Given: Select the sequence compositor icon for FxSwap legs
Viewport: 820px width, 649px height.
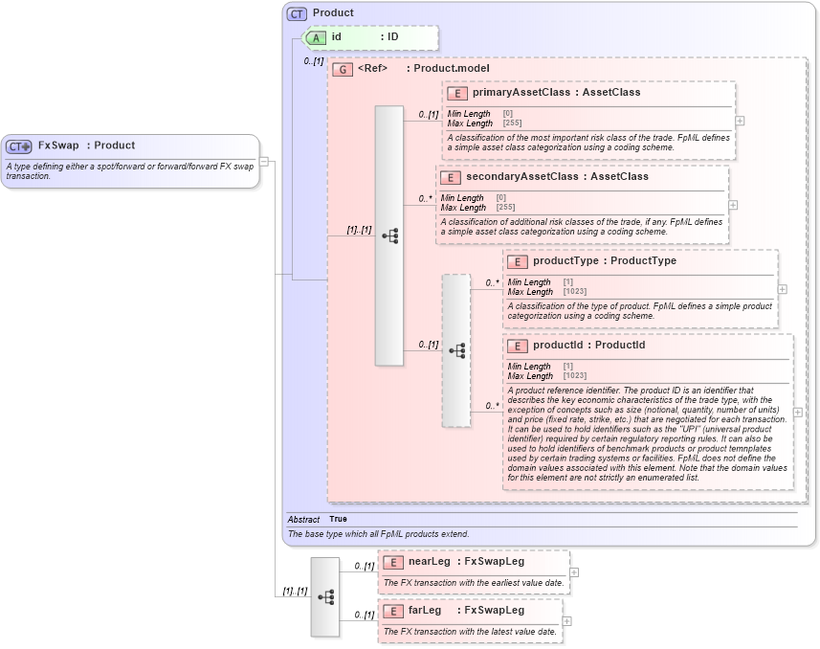Looking at the screenshot, I should (326, 595).
